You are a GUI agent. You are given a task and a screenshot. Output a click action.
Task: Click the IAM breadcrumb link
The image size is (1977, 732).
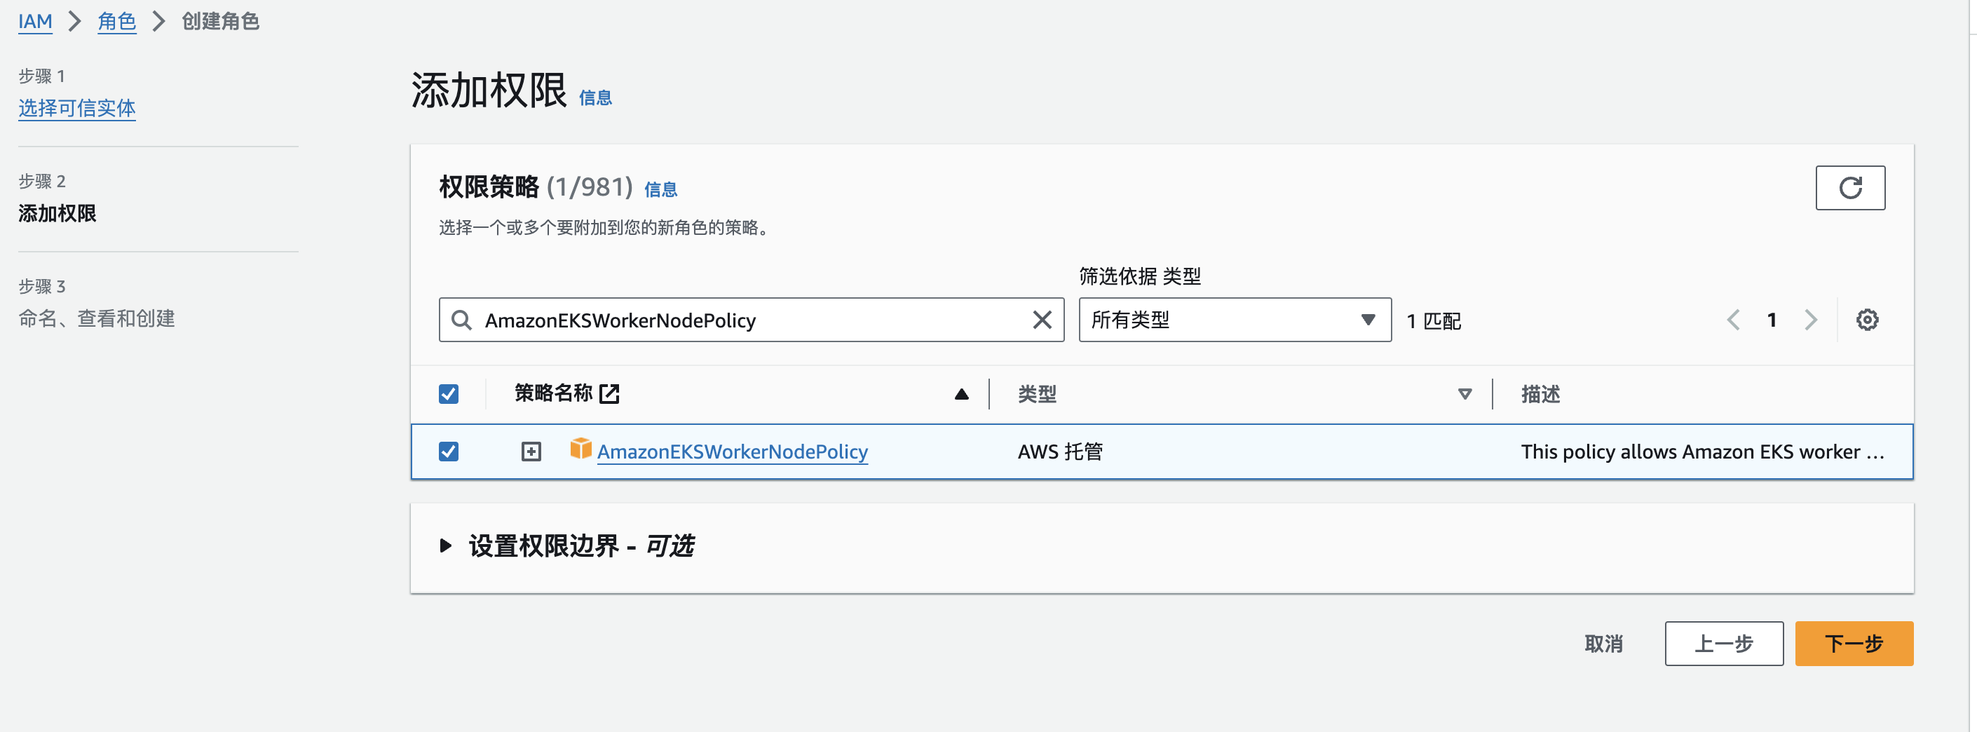35,22
